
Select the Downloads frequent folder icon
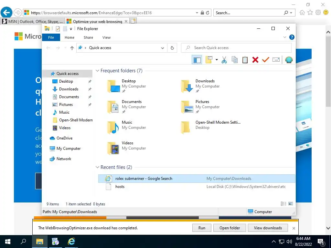187,86
